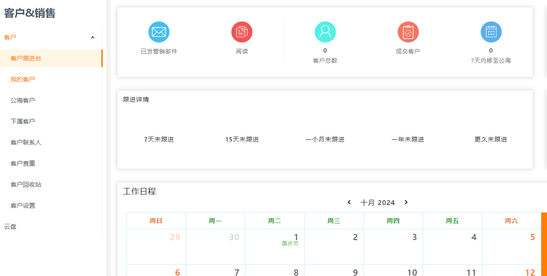The height and width of the screenshot is (276, 547).
Task: Click the red document 阅读 icon
Action: (x=242, y=32)
